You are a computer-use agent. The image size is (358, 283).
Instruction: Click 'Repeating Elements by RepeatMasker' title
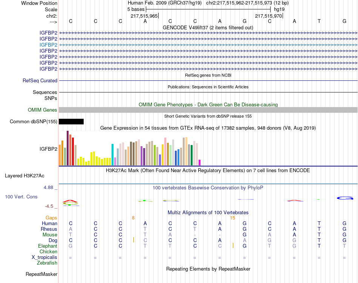pyautogui.click(x=208, y=269)
